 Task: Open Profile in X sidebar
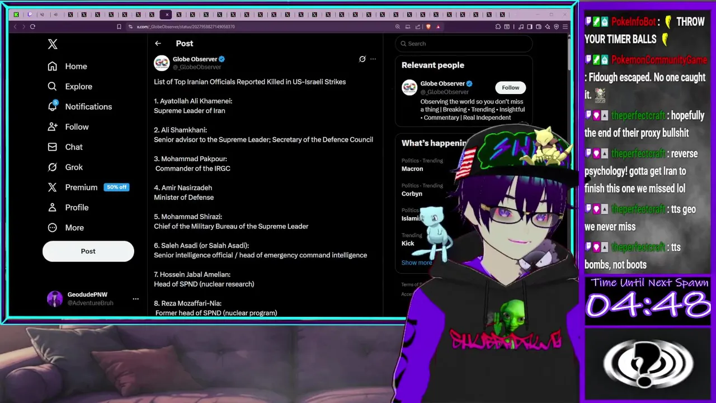(68, 207)
